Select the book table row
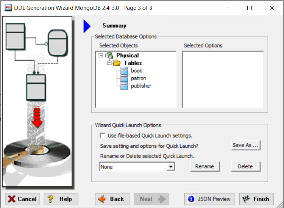Viewport: 284px width, 208px height. 137,71
